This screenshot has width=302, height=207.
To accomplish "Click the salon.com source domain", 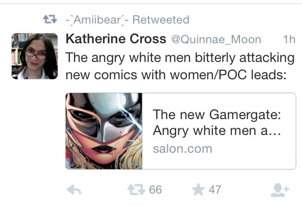I will [x=183, y=149].
